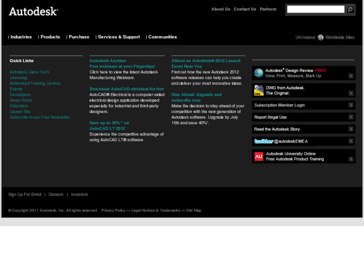364x273 pixels.
Task: Open Investors footer link
Action: pos(80,194)
